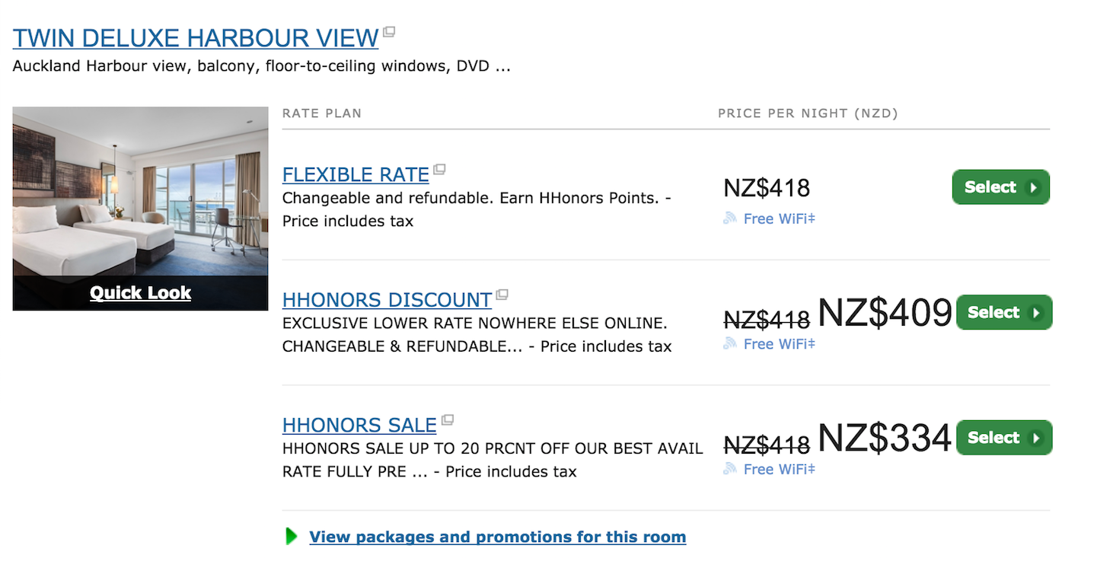Select the NZ$418 Flexible Rate
Screen dimensions: 1113x577
pos(1000,187)
